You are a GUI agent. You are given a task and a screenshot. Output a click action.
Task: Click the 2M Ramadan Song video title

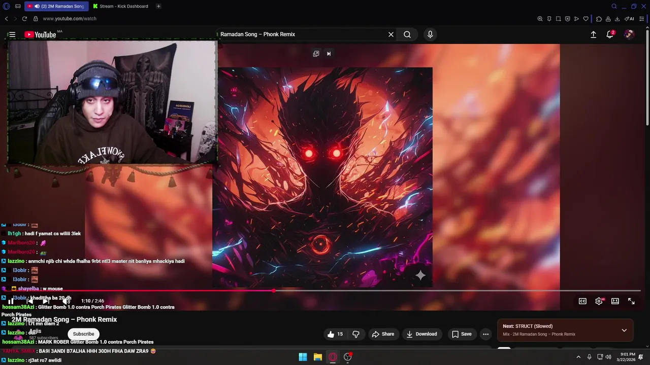coord(64,319)
